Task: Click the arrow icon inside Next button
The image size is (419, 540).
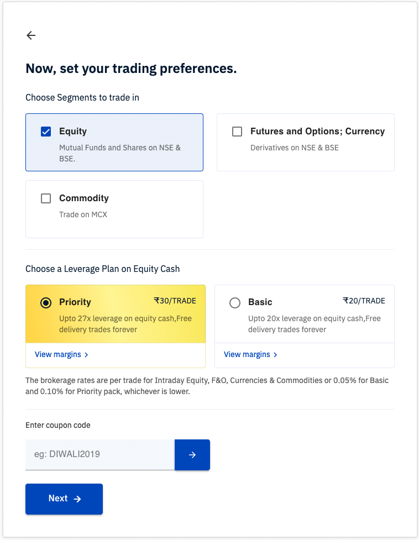Action: click(x=77, y=499)
